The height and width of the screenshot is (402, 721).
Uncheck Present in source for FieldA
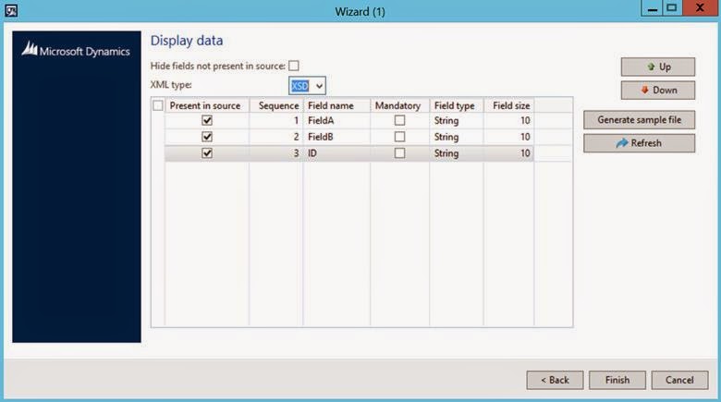(x=207, y=120)
